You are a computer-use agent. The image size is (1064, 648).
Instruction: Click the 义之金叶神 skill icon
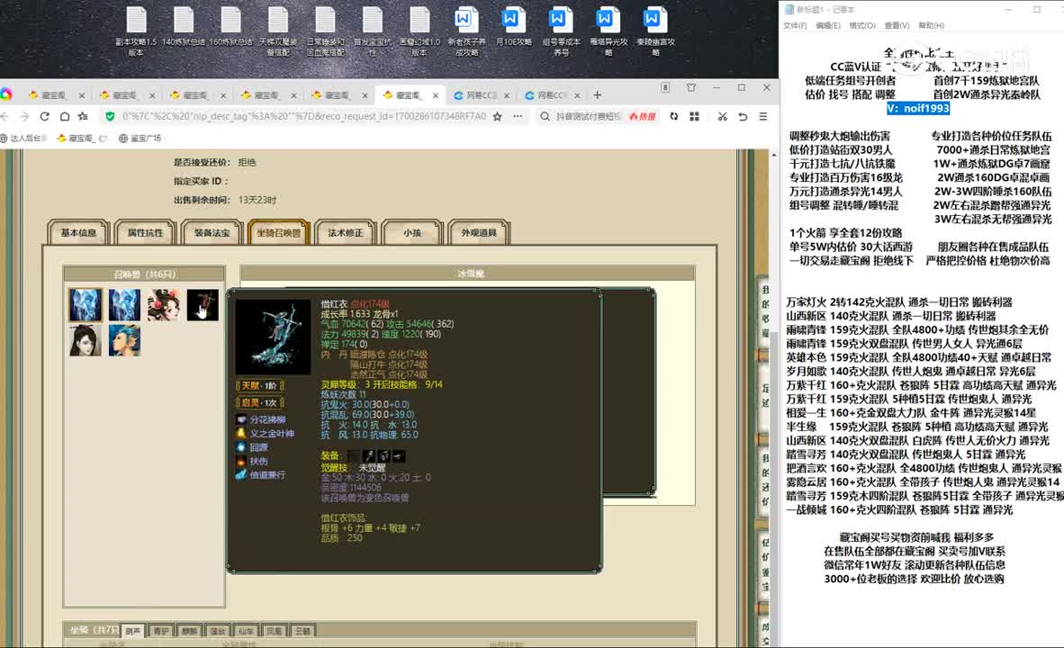[x=241, y=434]
